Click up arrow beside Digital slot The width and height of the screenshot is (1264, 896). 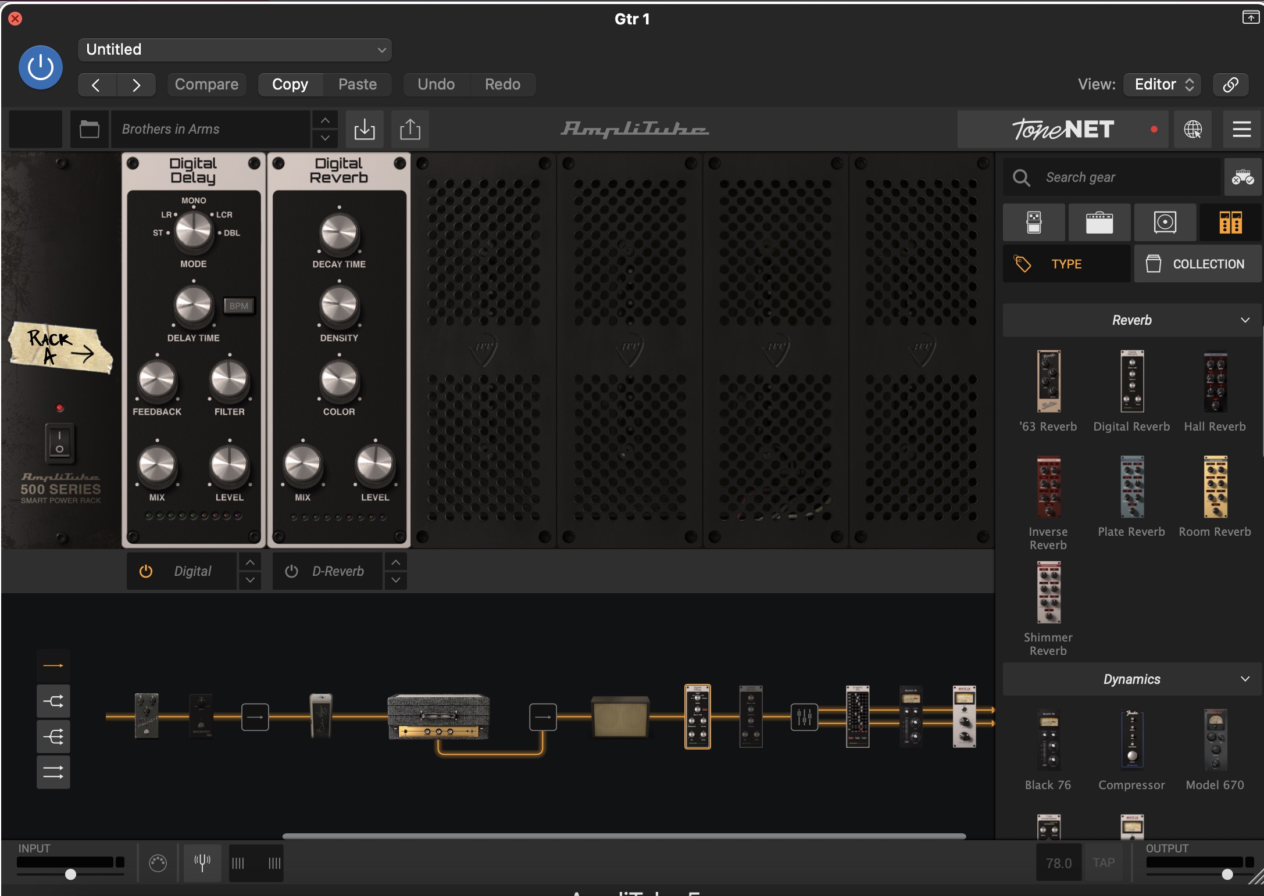click(x=249, y=562)
